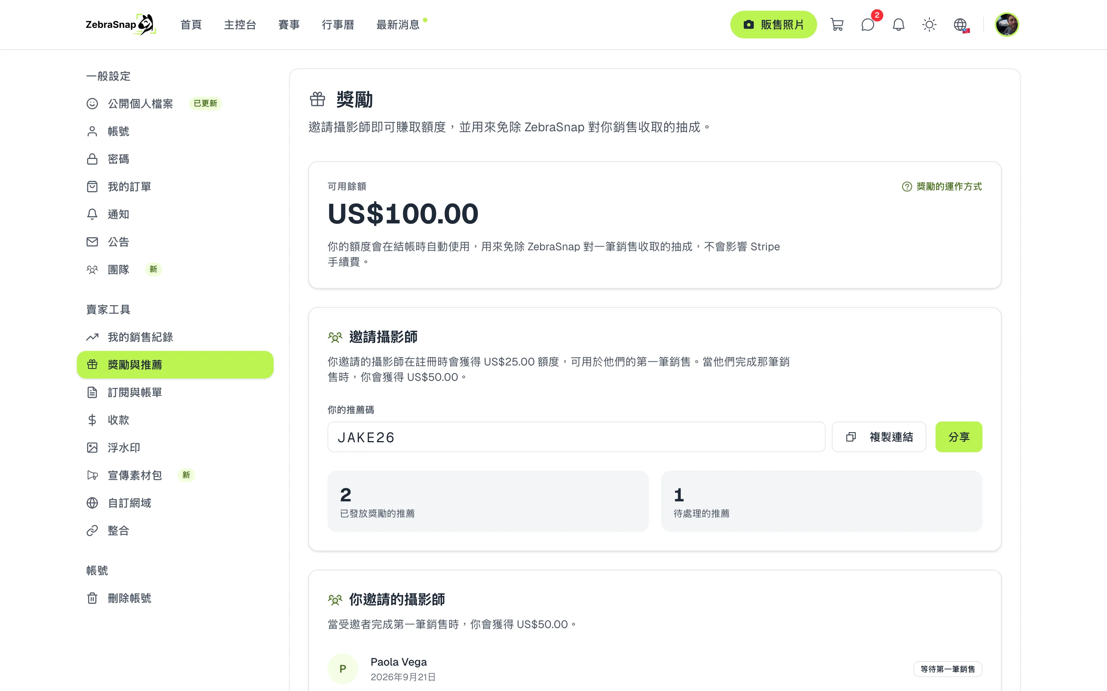
Task: Click the document icon beside 訂閱與帳單
Action: 92,393
